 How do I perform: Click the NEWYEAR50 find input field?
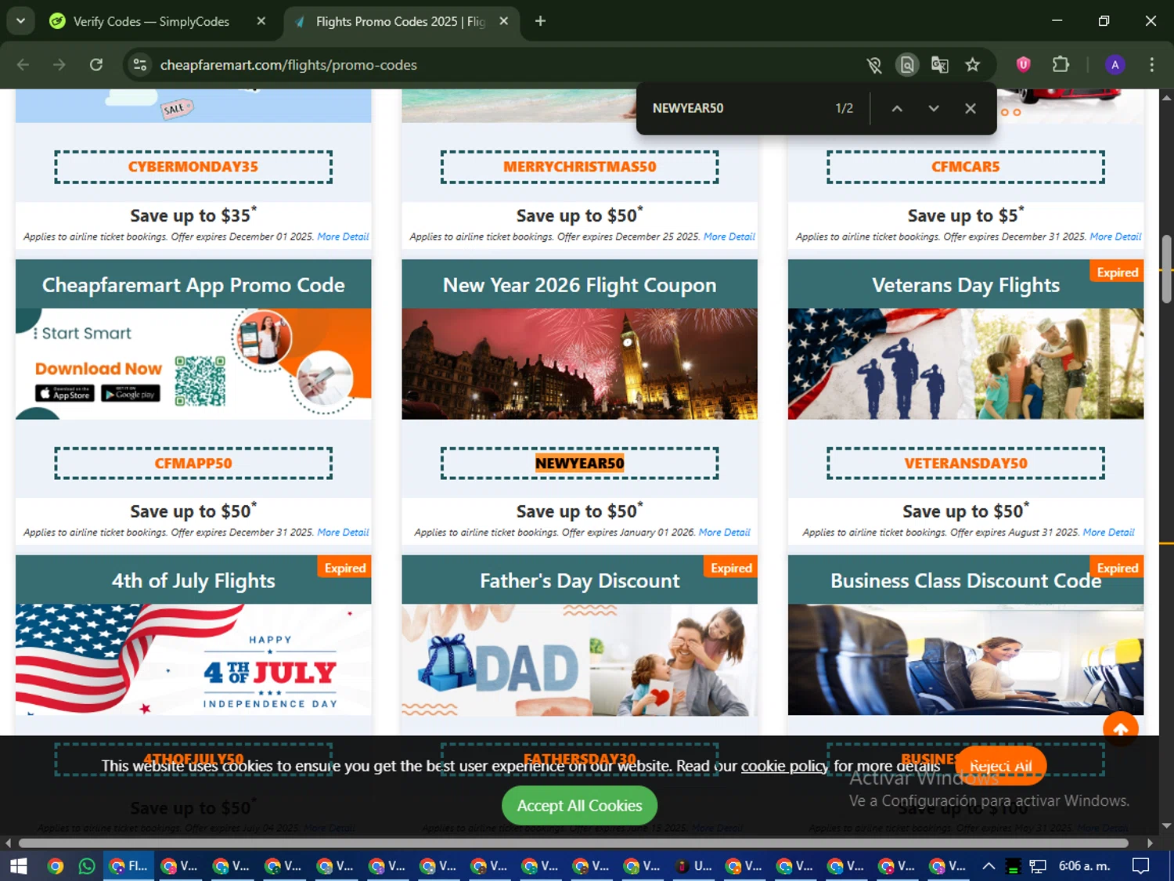pyautogui.click(x=736, y=108)
